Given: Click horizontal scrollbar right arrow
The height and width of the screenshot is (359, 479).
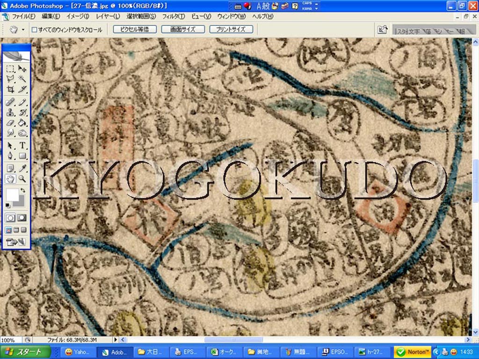Looking at the screenshot, I should click(468, 339).
